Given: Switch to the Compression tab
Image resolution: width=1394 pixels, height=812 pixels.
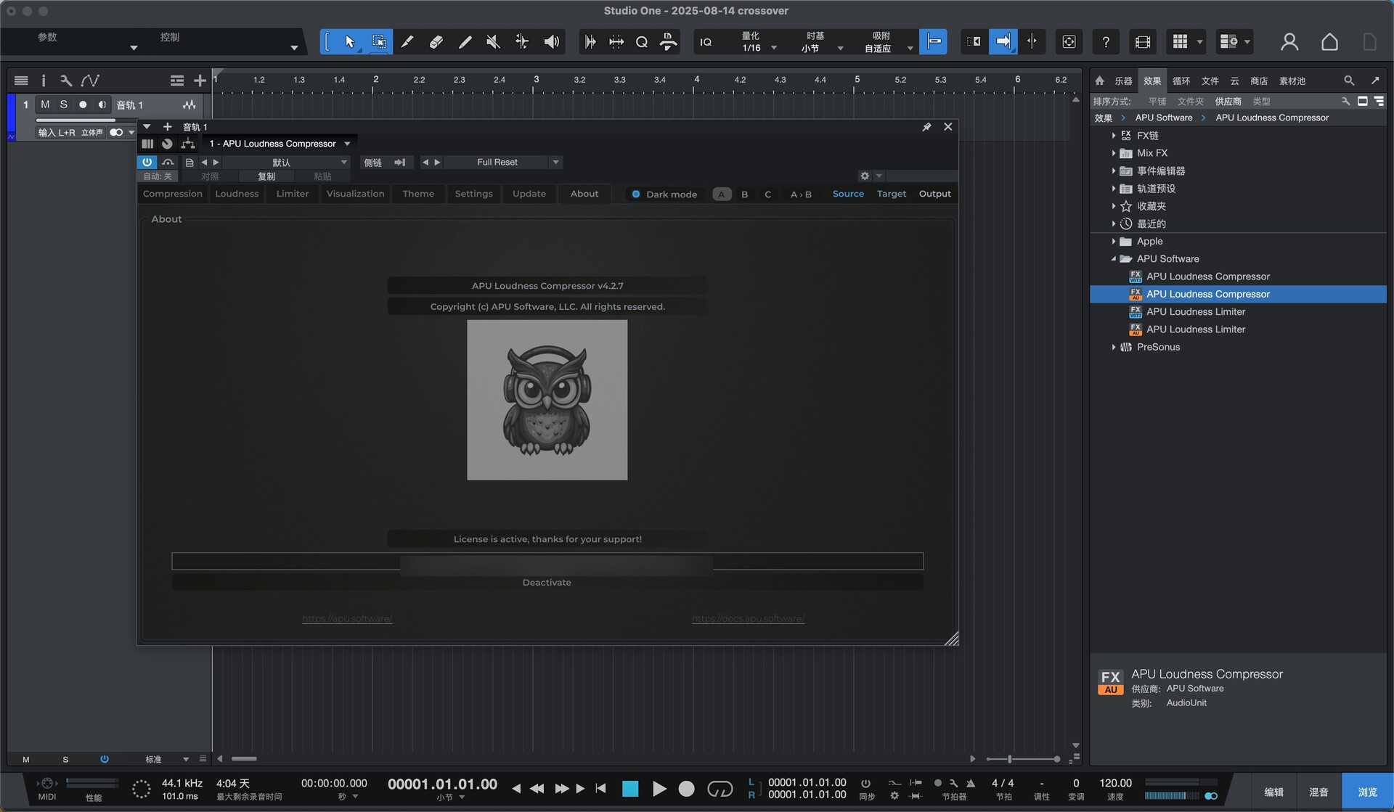Looking at the screenshot, I should pos(172,194).
